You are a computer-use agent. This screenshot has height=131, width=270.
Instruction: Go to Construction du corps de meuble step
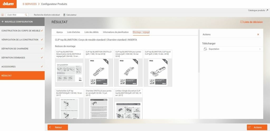click(x=22, y=31)
